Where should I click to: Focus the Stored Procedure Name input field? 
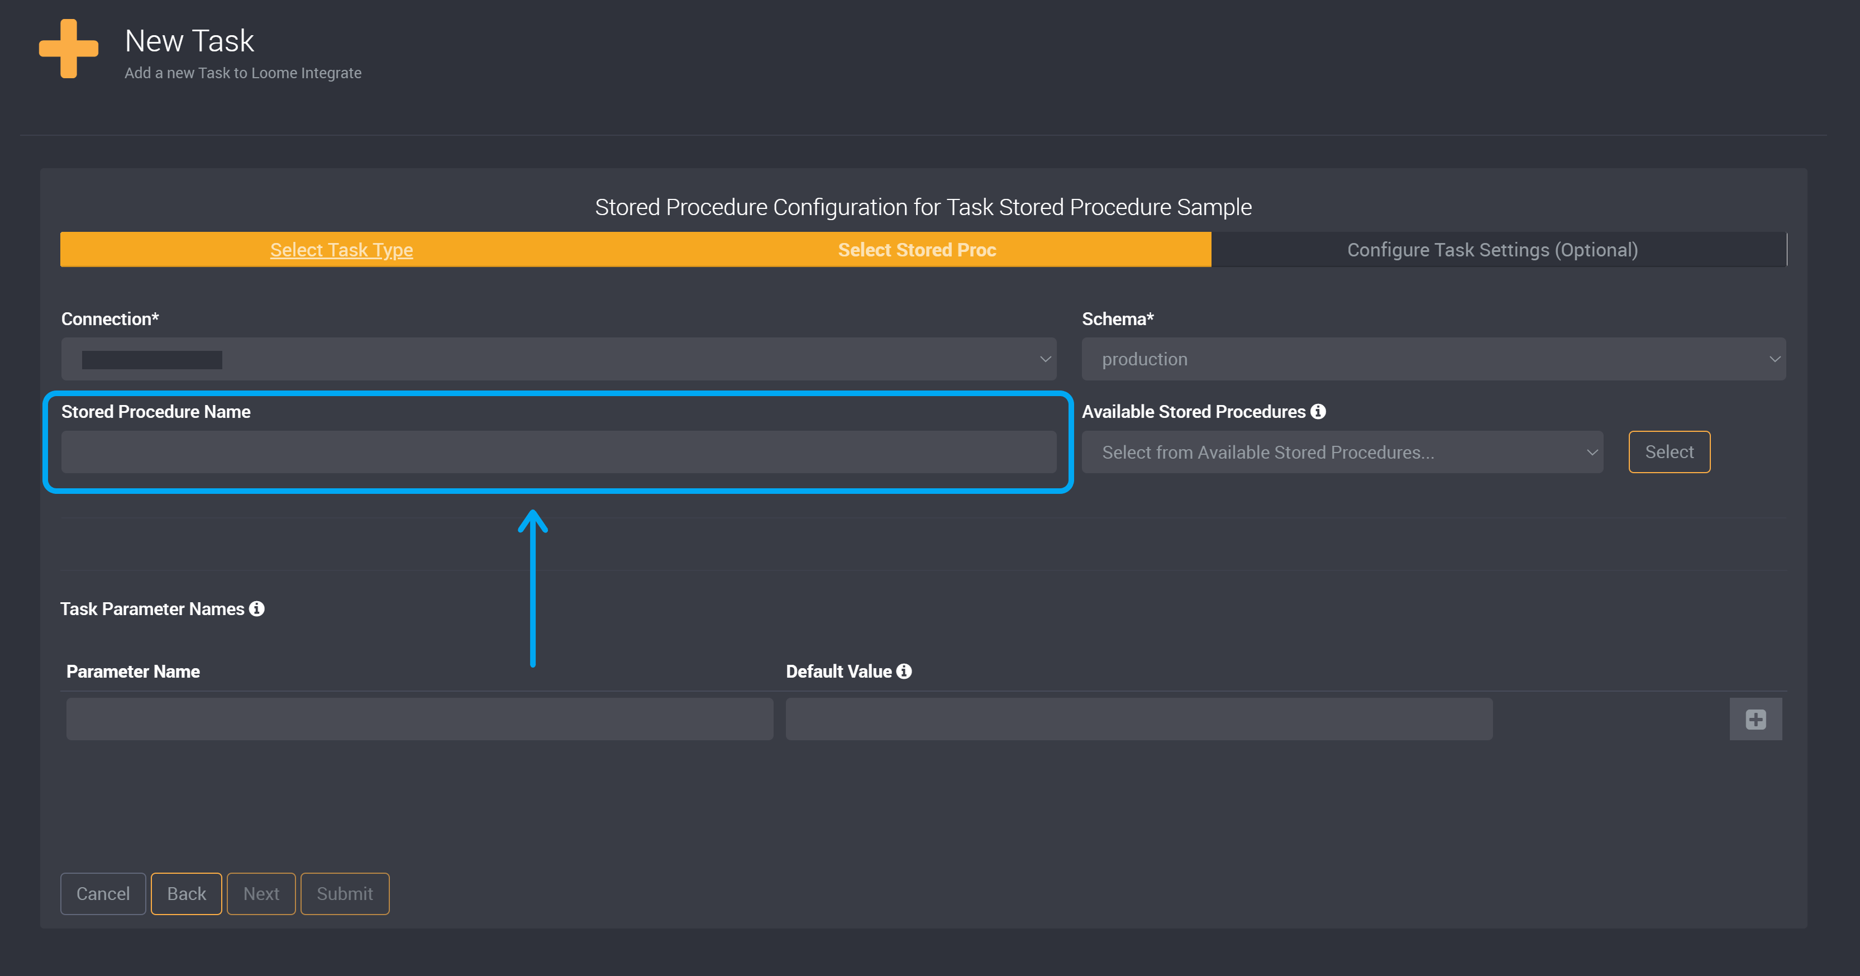click(x=558, y=452)
